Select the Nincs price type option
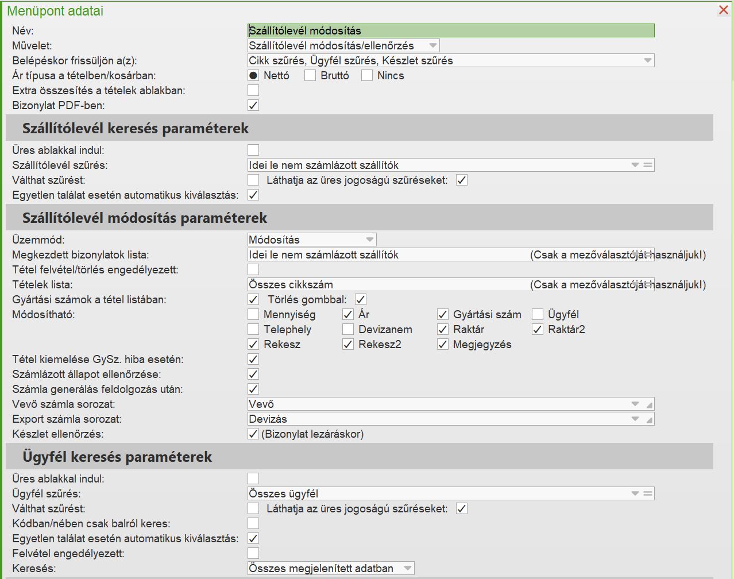The height and width of the screenshot is (579, 734). click(367, 75)
